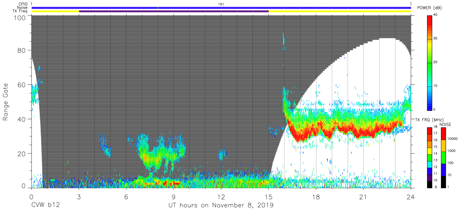Click the Range Gate axis title
Image resolution: width=462 pixels, height=213 pixels.
(6, 102)
